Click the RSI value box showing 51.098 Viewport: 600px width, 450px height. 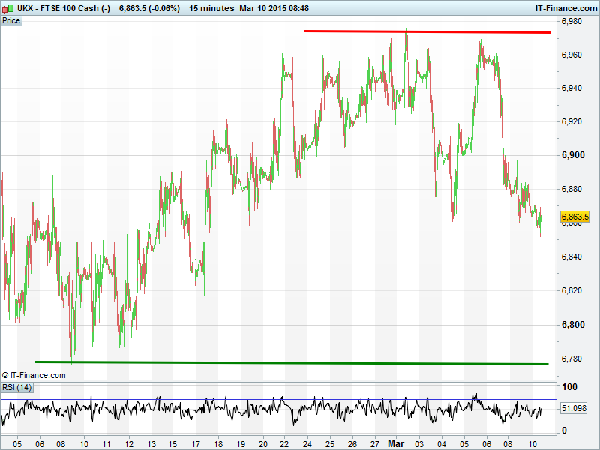573,408
